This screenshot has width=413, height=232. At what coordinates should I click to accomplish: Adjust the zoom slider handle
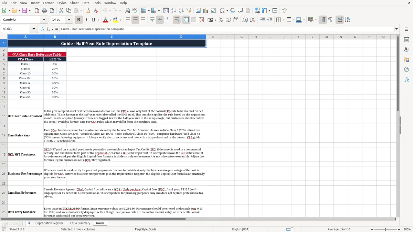[385, 229]
